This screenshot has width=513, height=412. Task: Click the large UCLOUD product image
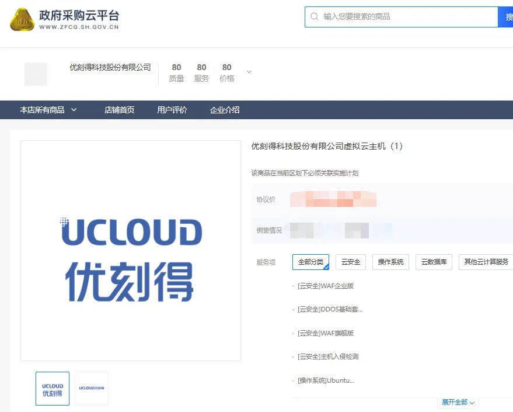[131, 251]
